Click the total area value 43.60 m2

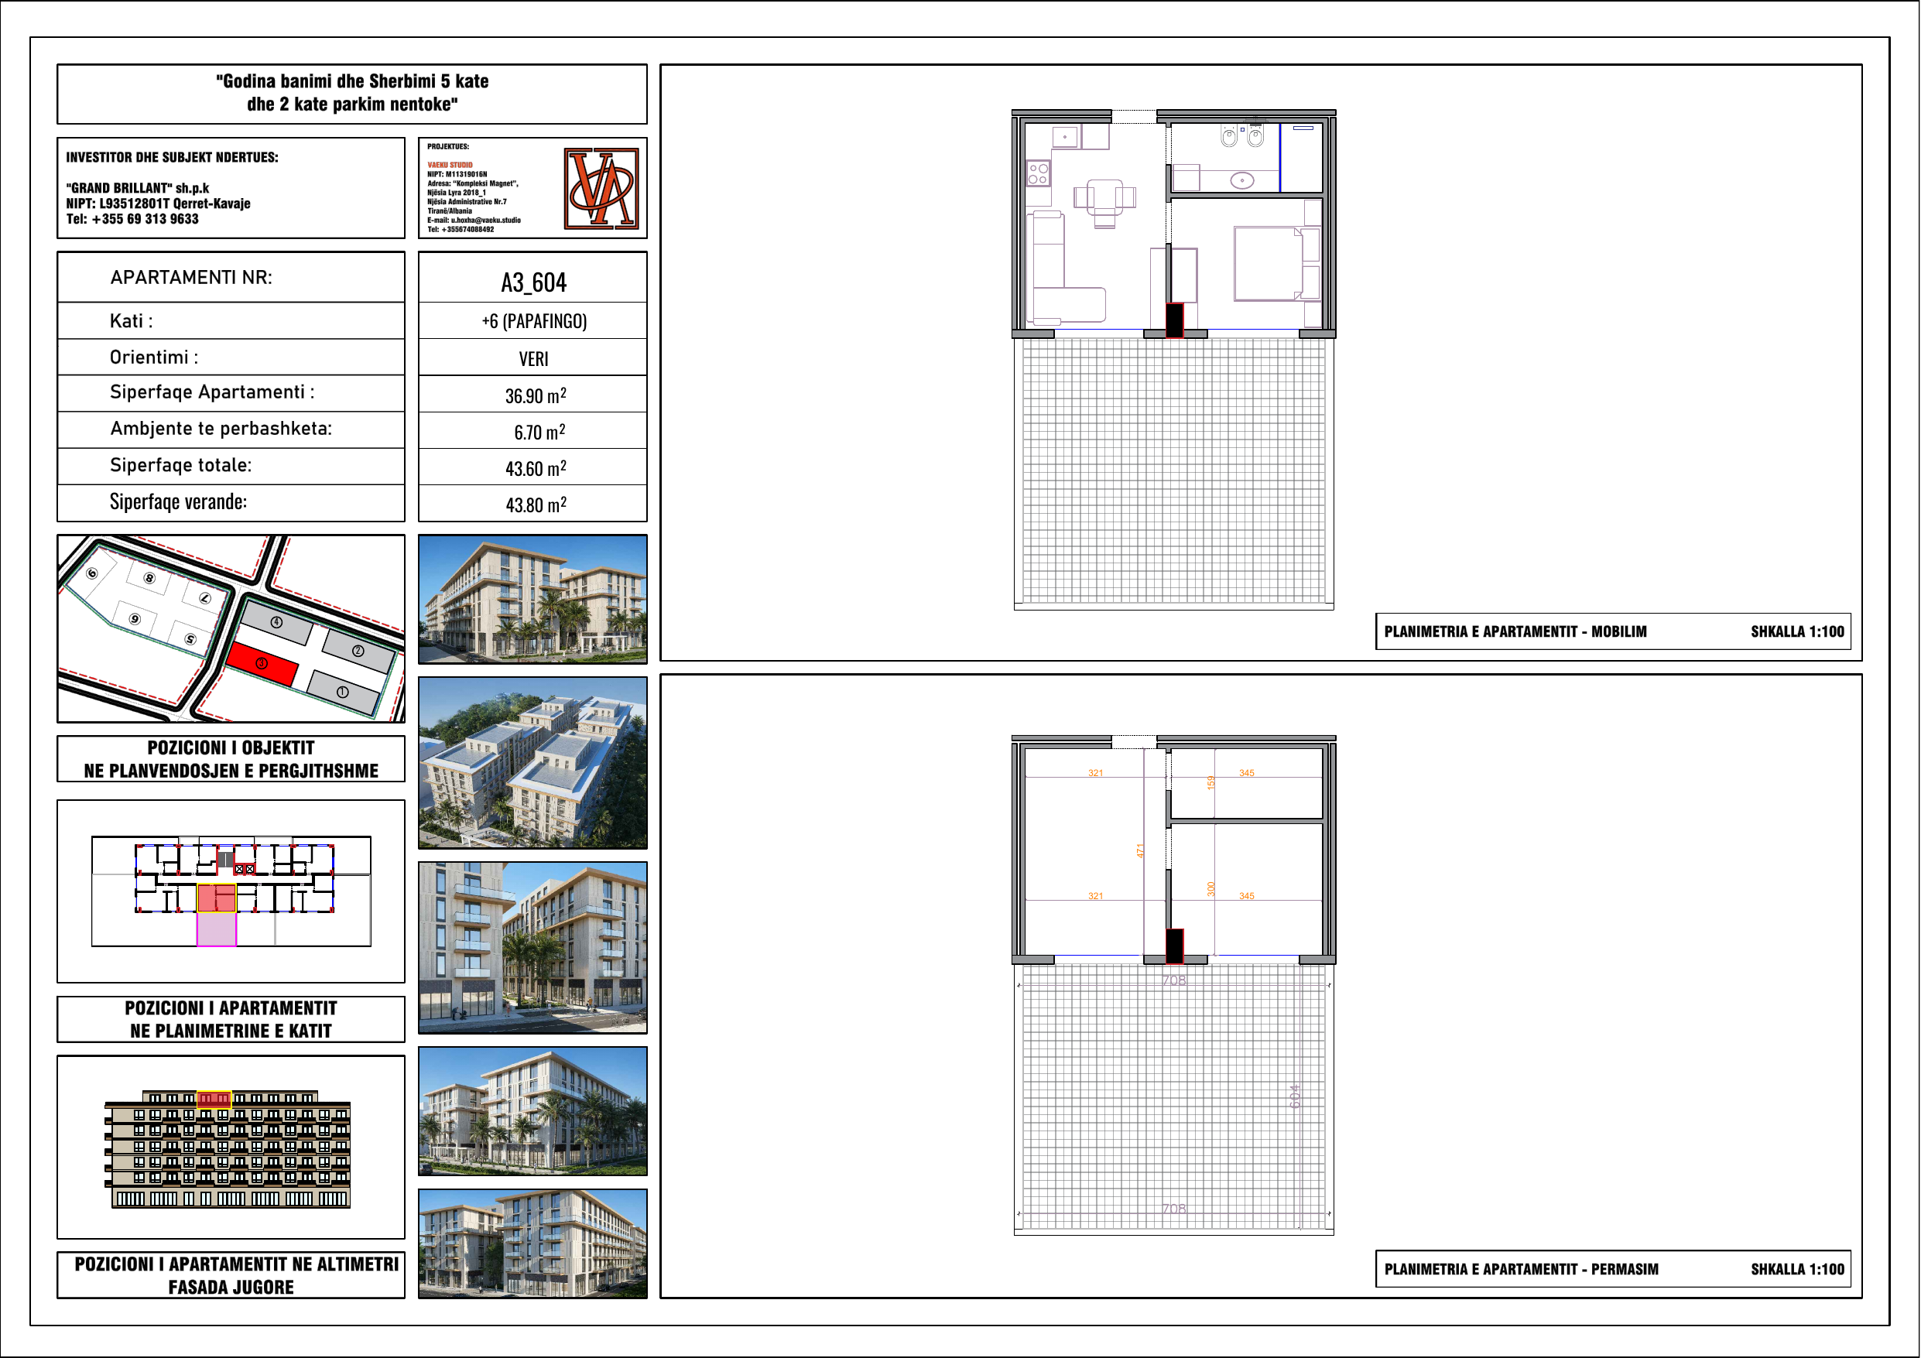click(536, 469)
